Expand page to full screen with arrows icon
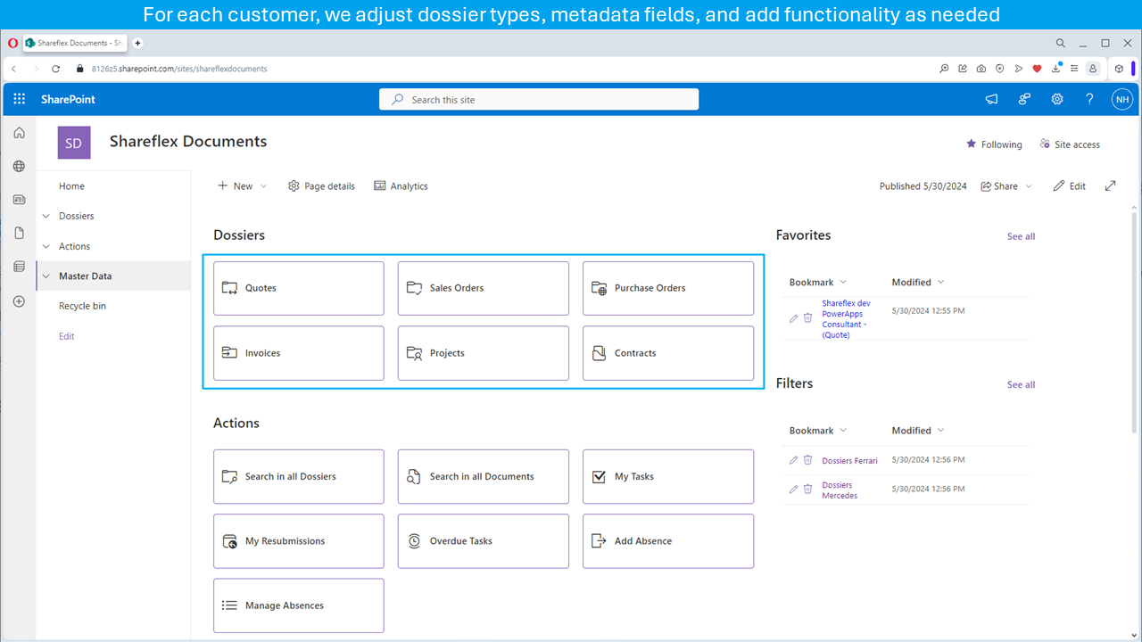 pyautogui.click(x=1111, y=185)
